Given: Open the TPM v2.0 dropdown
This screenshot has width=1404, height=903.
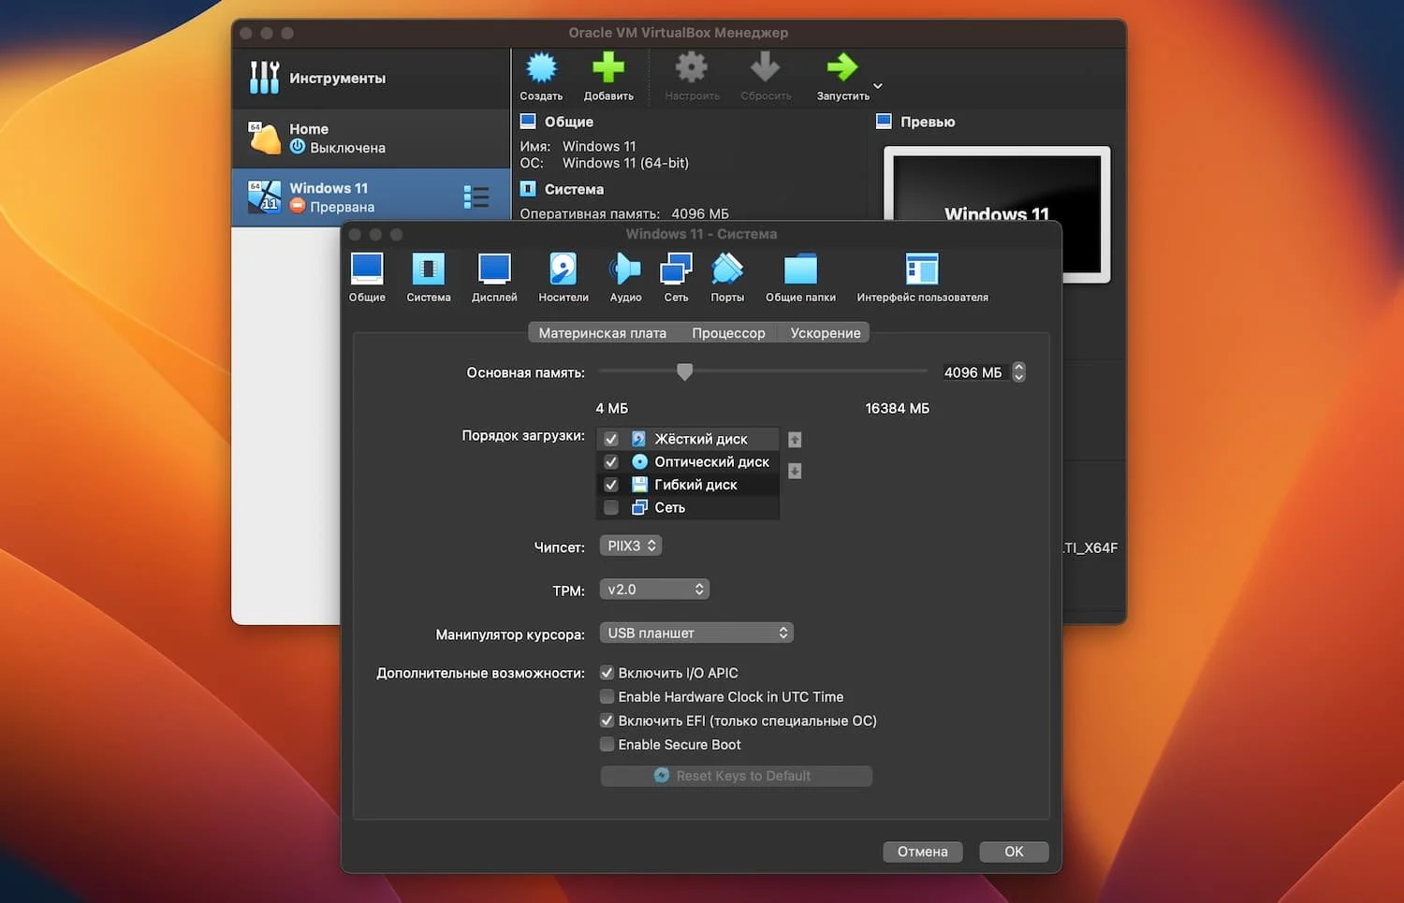Looking at the screenshot, I should [654, 590].
